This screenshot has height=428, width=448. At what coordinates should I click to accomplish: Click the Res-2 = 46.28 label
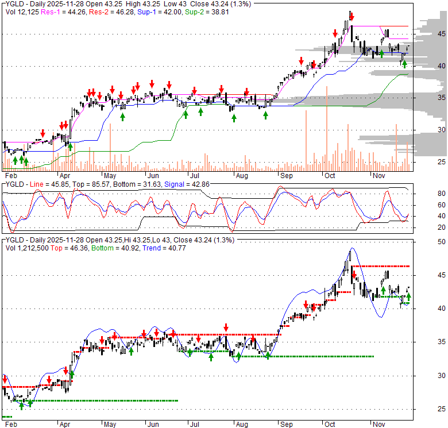click(x=112, y=12)
